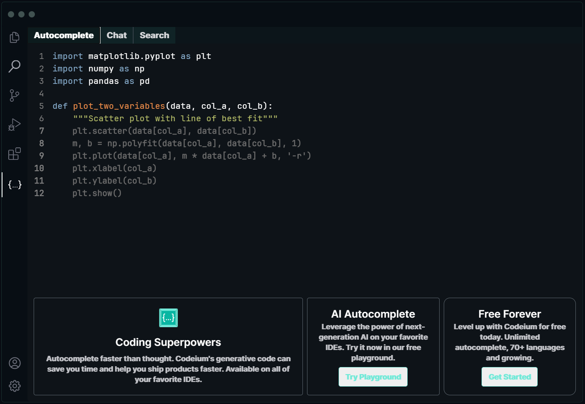The width and height of the screenshot is (585, 404).
Task: Click line 1 'import matplotlib.pyplot as plt'
Action: (132, 56)
